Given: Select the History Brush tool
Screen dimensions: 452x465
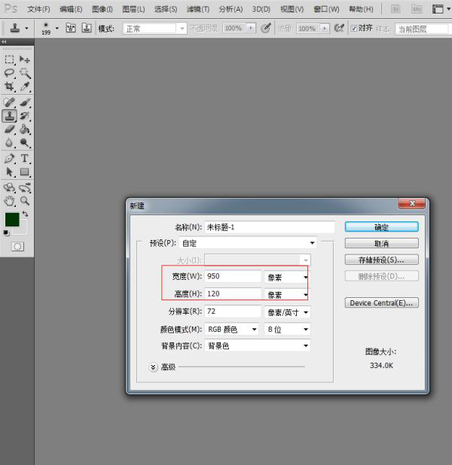Looking at the screenshot, I should click(x=25, y=116).
